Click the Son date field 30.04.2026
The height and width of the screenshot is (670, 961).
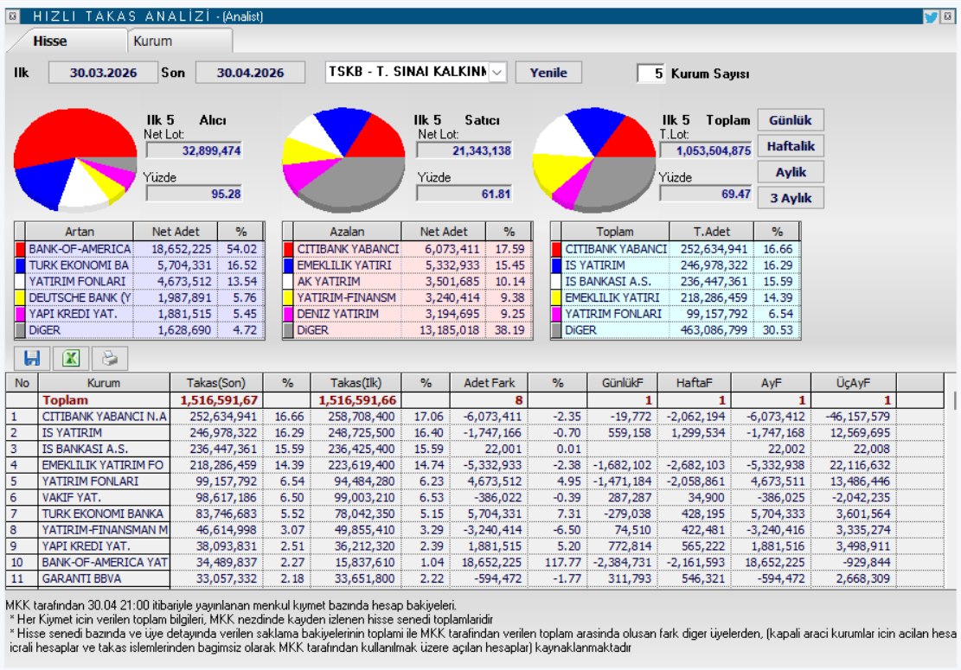coord(250,73)
